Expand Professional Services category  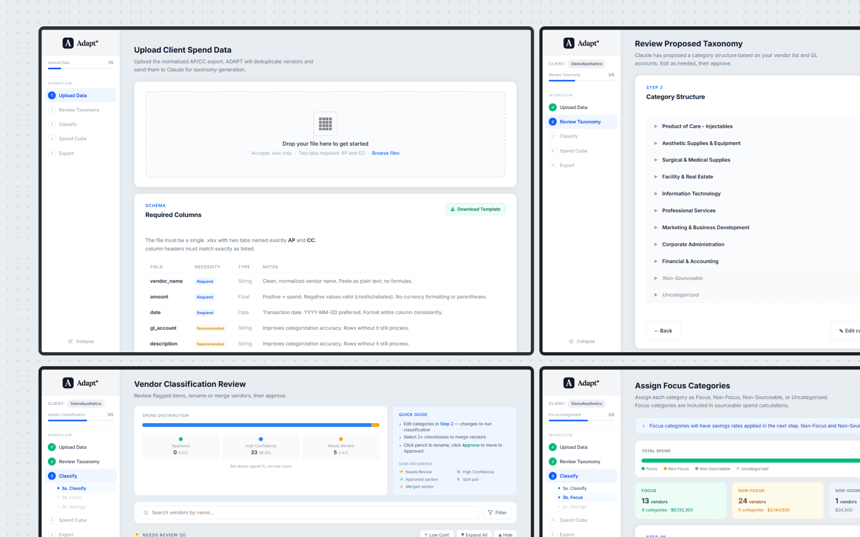656,211
